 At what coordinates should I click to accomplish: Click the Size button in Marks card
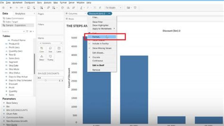click(x=50, y=49)
